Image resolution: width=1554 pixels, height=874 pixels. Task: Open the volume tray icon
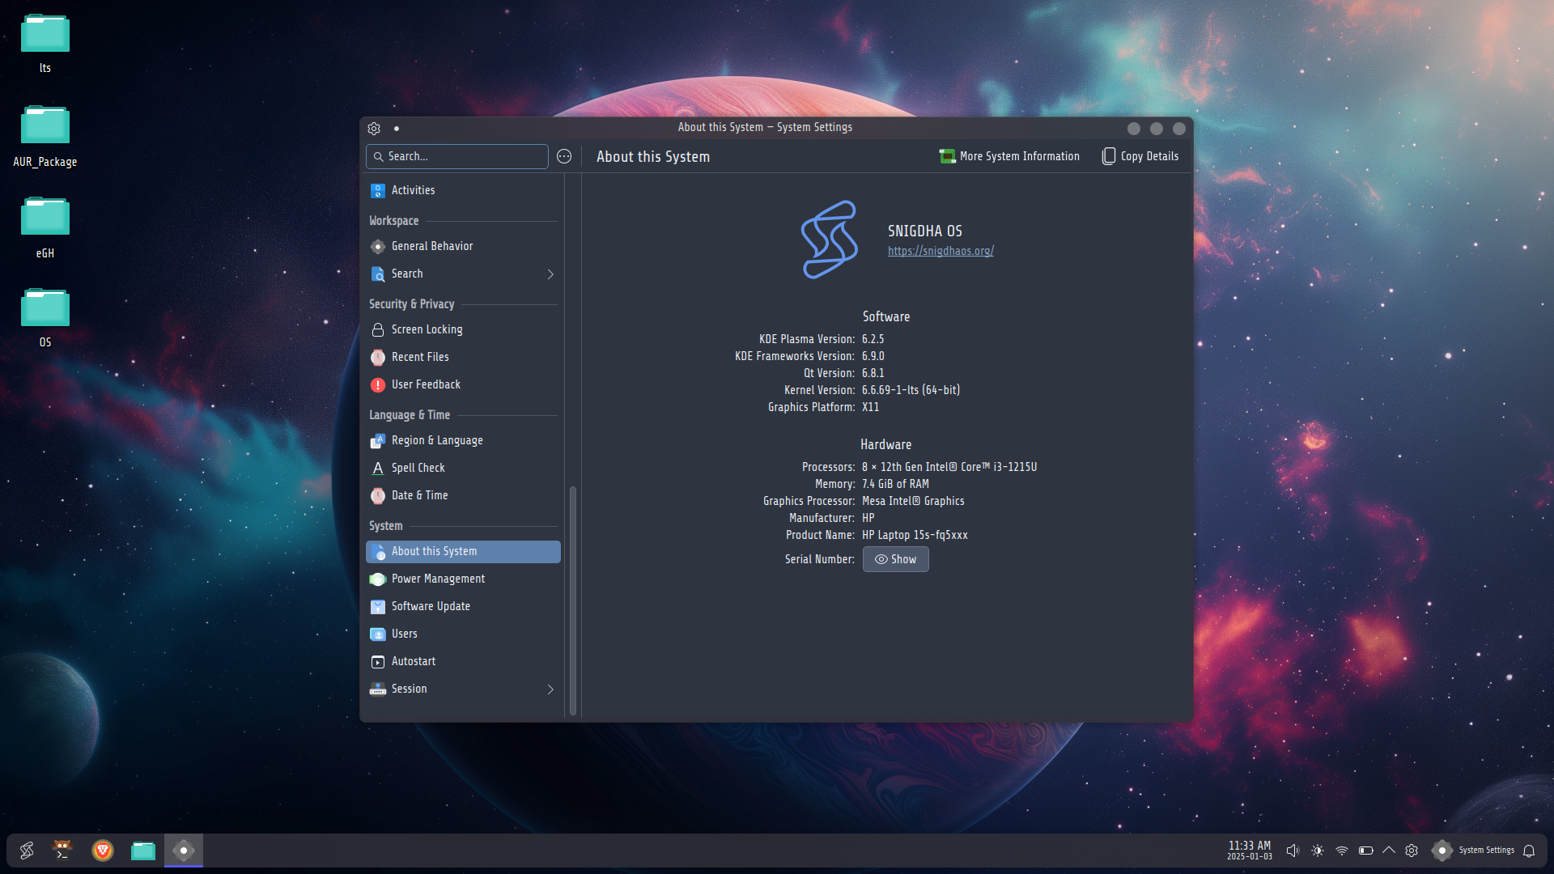click(x=1293, y=851)
